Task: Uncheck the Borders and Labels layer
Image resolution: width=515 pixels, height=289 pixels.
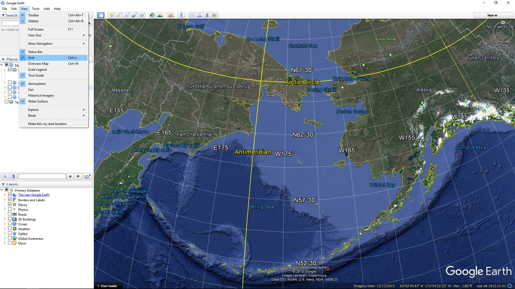Action: point(10,200)
